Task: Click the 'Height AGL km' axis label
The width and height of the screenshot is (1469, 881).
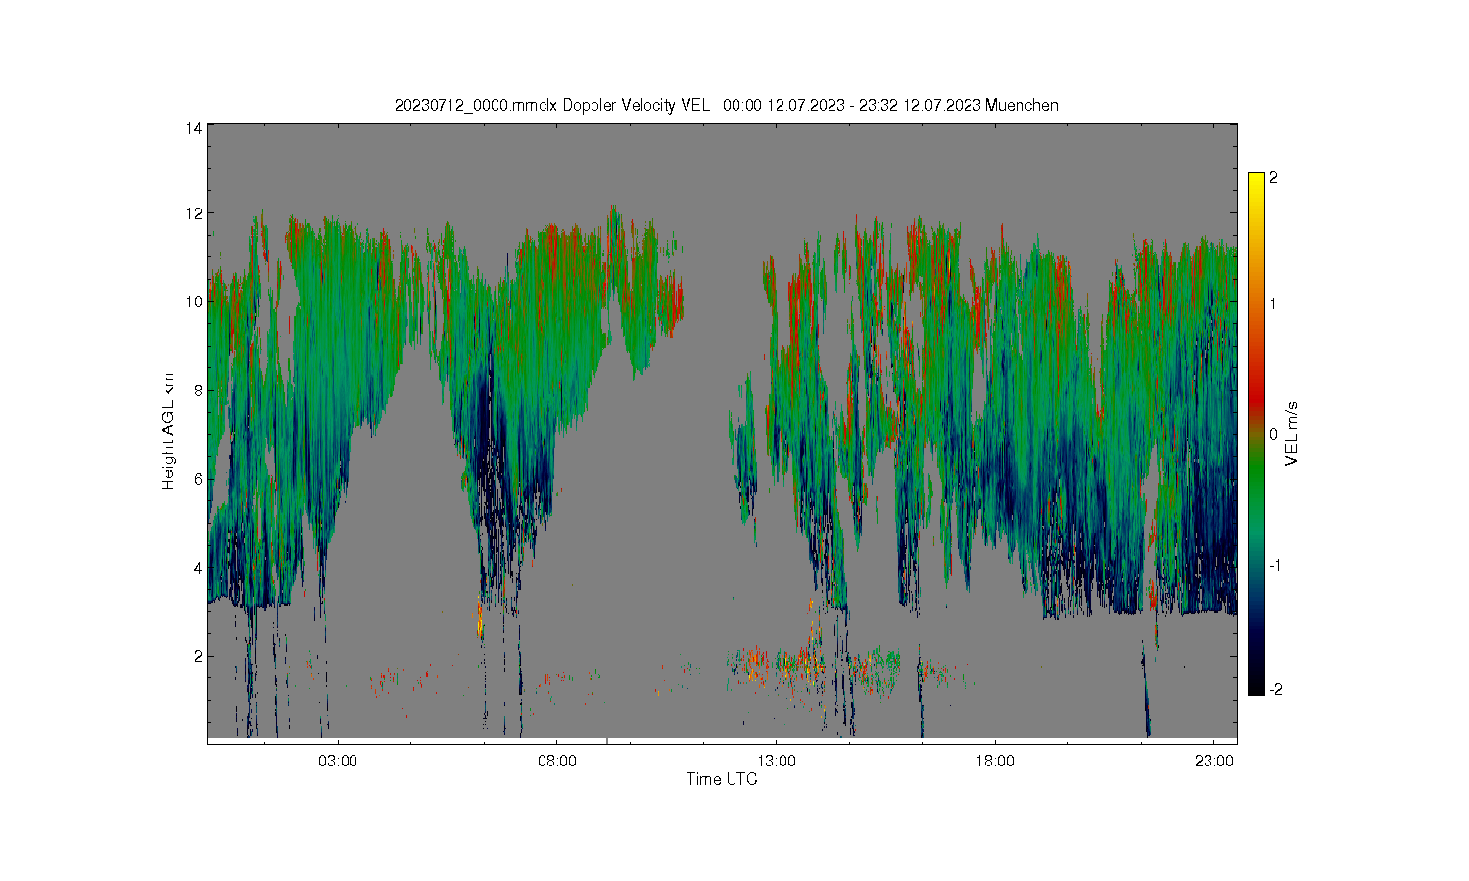Action: [x=168, y=432]
